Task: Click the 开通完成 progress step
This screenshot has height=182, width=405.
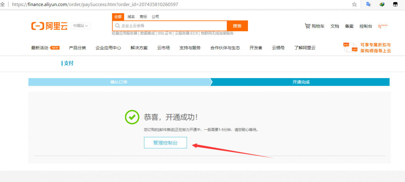Action: (301, 82)
